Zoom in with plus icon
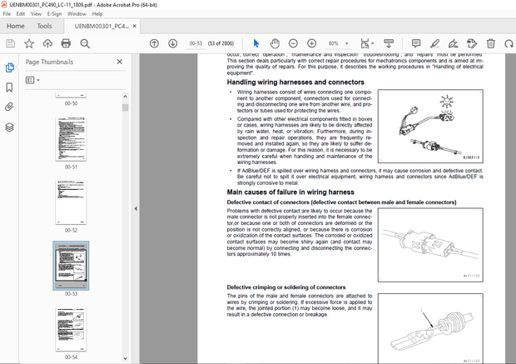Viewport: 516px width, 364px height. tap(311, 43)
